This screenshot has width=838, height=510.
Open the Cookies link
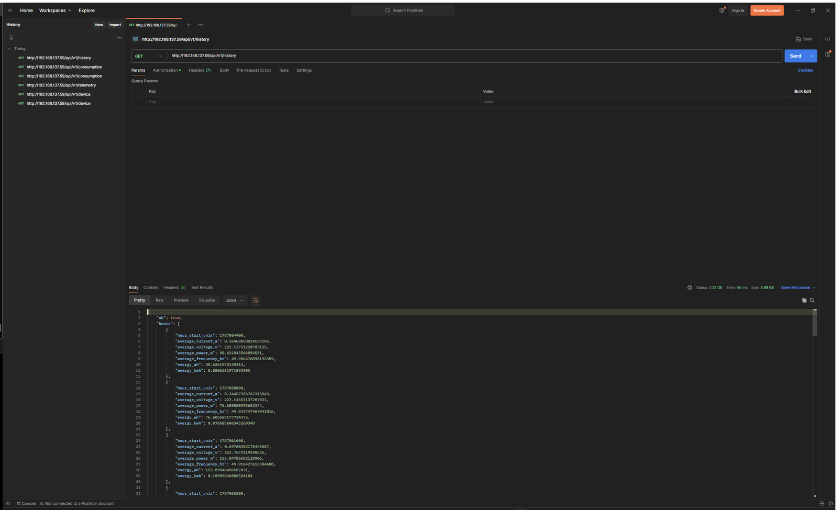(x=806, y=70)
